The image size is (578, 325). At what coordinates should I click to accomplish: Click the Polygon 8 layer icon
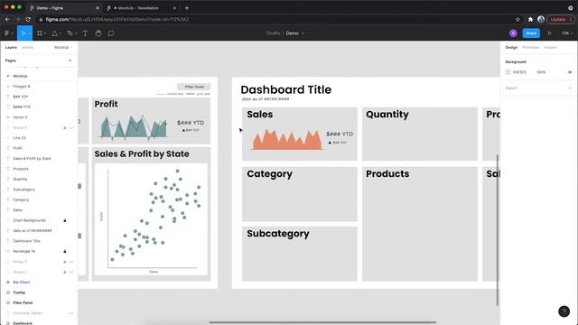(x=8, y=87)
